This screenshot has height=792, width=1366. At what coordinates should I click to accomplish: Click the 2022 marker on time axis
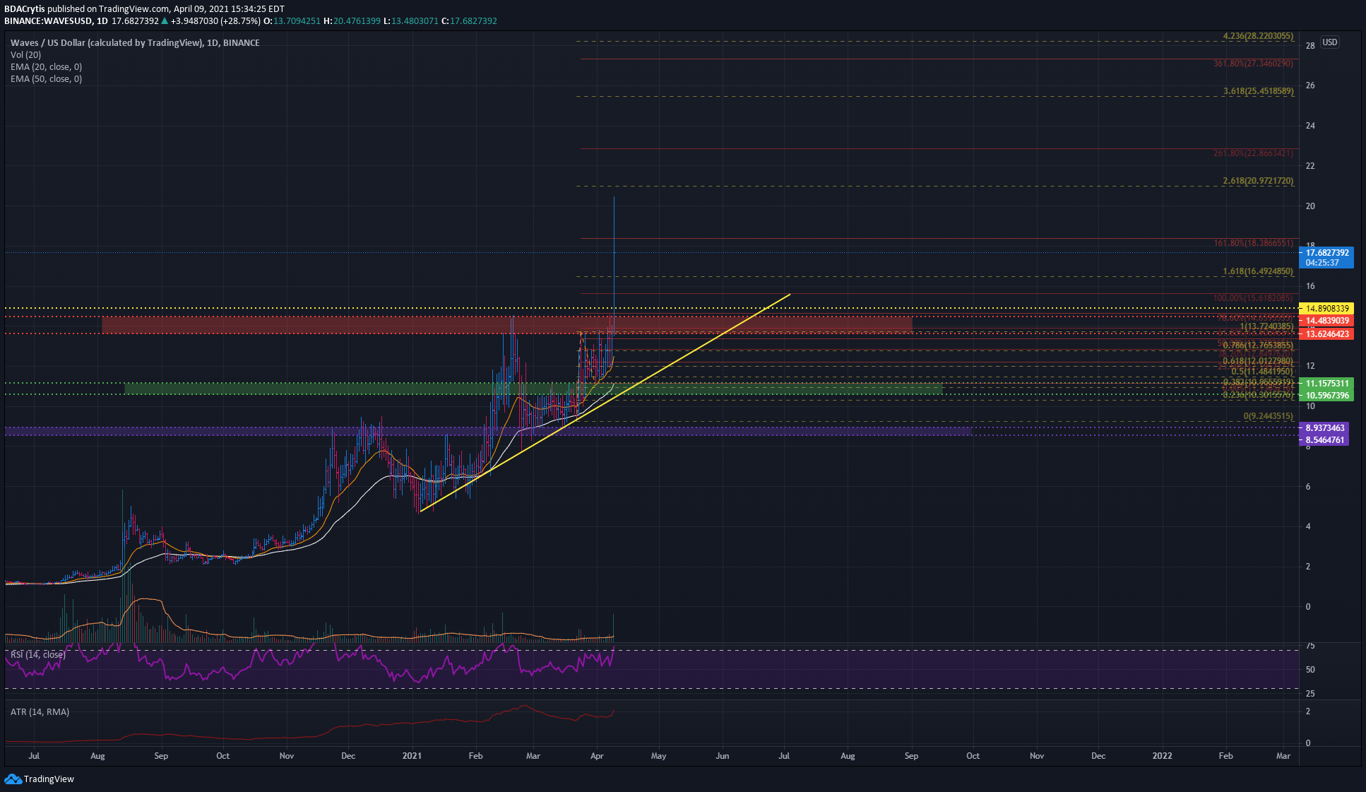[1162, 756]
